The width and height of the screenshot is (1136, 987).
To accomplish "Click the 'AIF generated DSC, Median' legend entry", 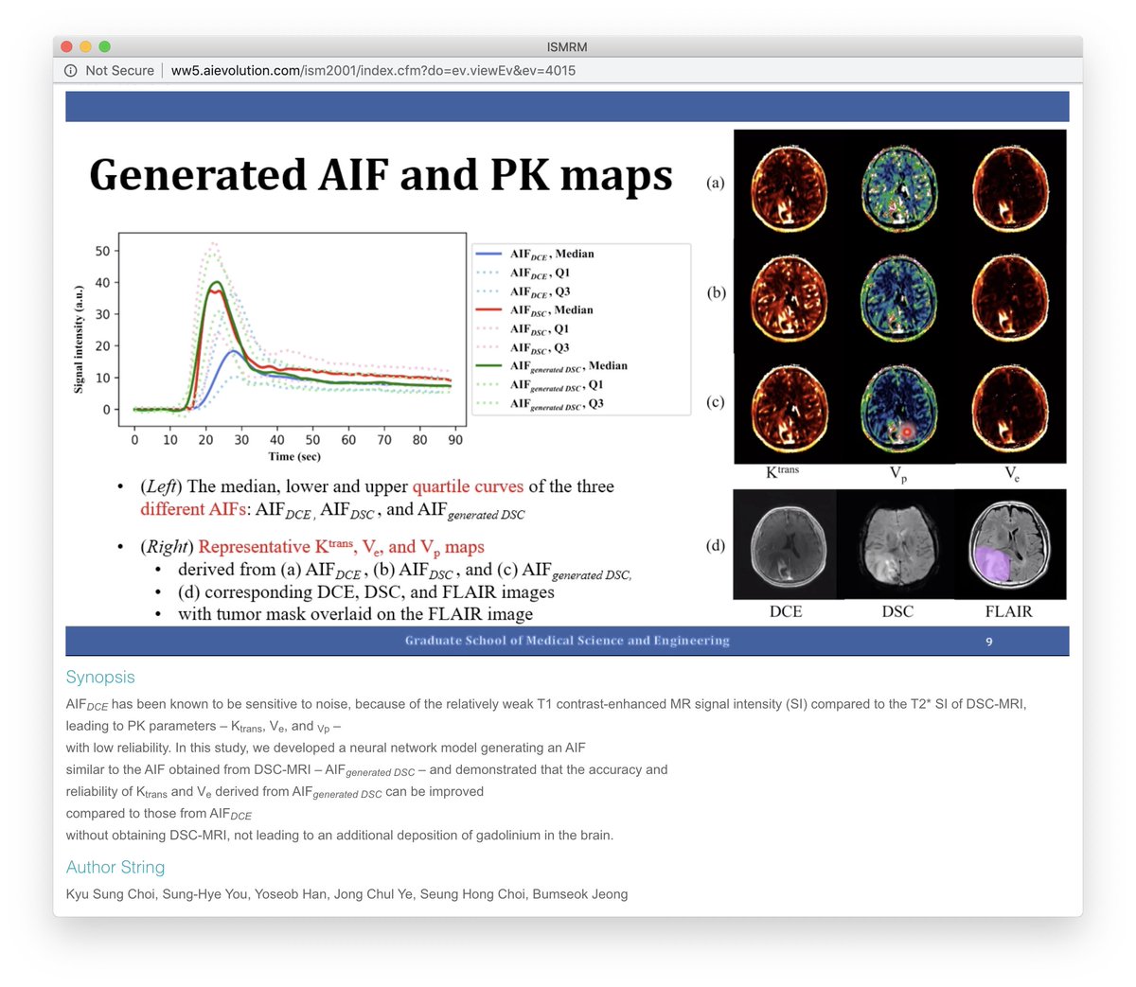I will point(552,366).
